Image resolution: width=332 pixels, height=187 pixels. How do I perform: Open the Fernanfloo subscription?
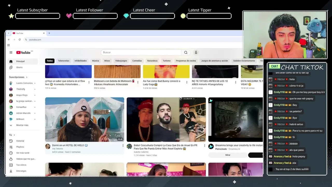tap(23, 107)
